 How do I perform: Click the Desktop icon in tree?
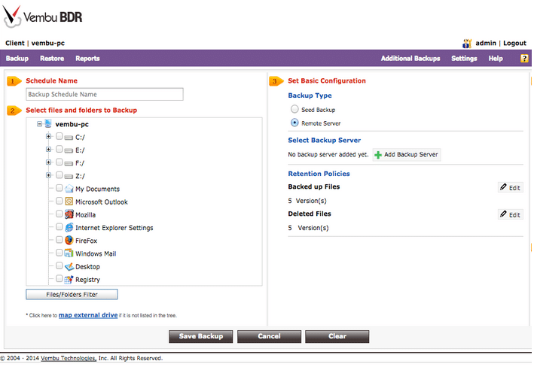[69, 266]
